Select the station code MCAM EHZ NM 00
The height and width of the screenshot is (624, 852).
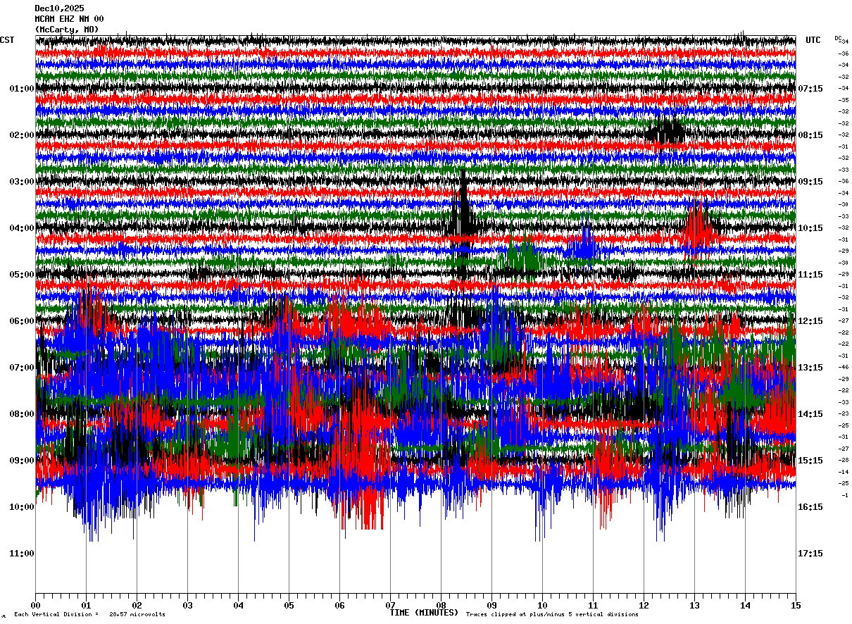pos(70,19)
